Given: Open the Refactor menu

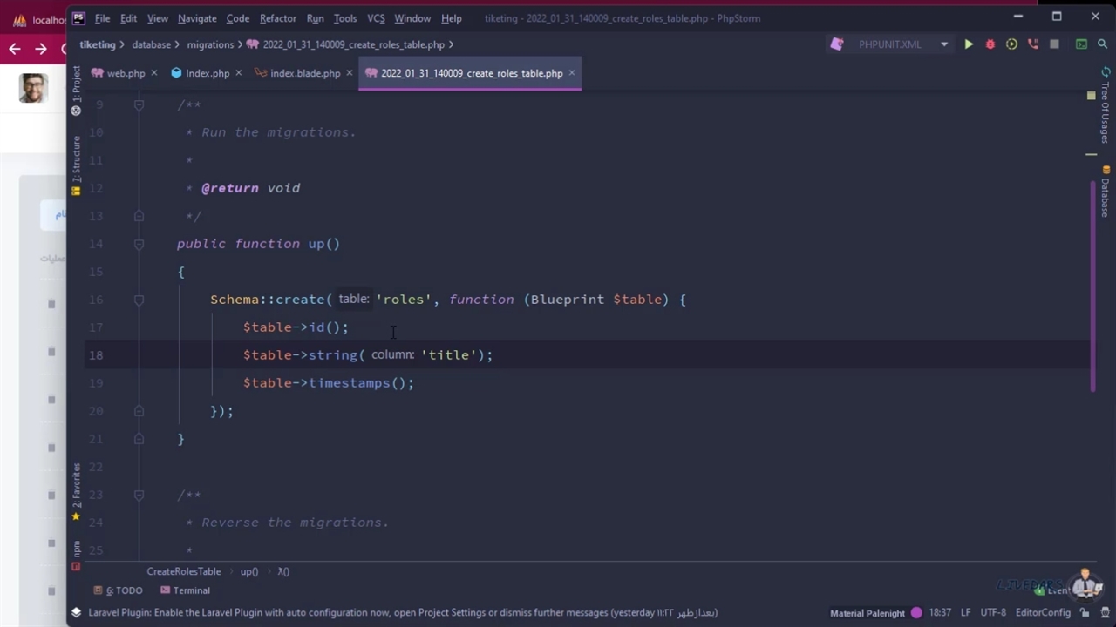Looking at the screenshot, I should click(x=277, y=18).
